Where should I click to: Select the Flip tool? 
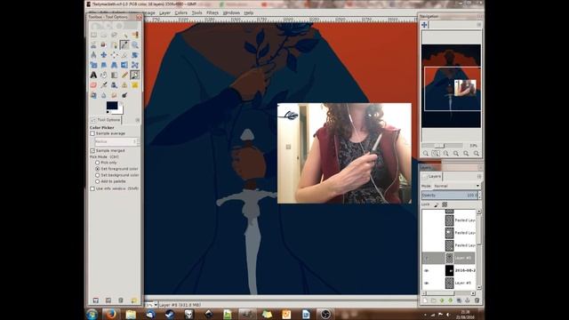[x=124, y=65]
